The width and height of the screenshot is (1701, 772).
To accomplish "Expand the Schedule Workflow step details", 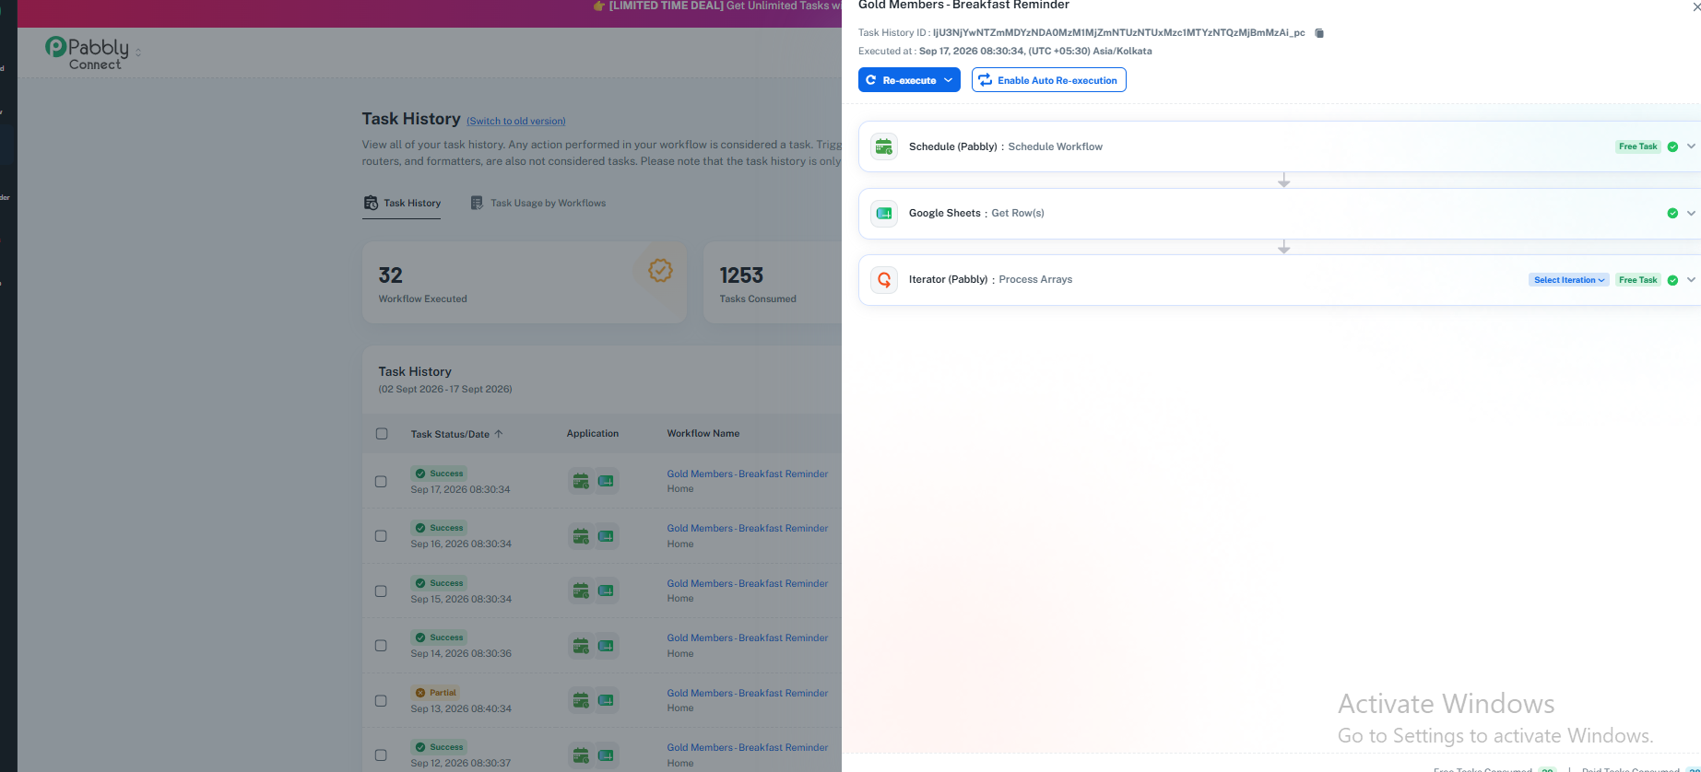I will click(1691, 146).
